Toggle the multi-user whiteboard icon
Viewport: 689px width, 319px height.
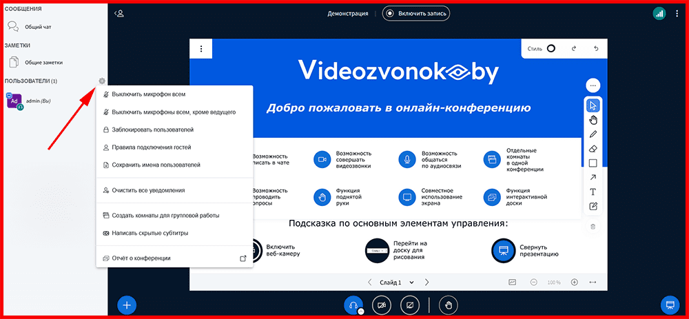tap(513, 282)
